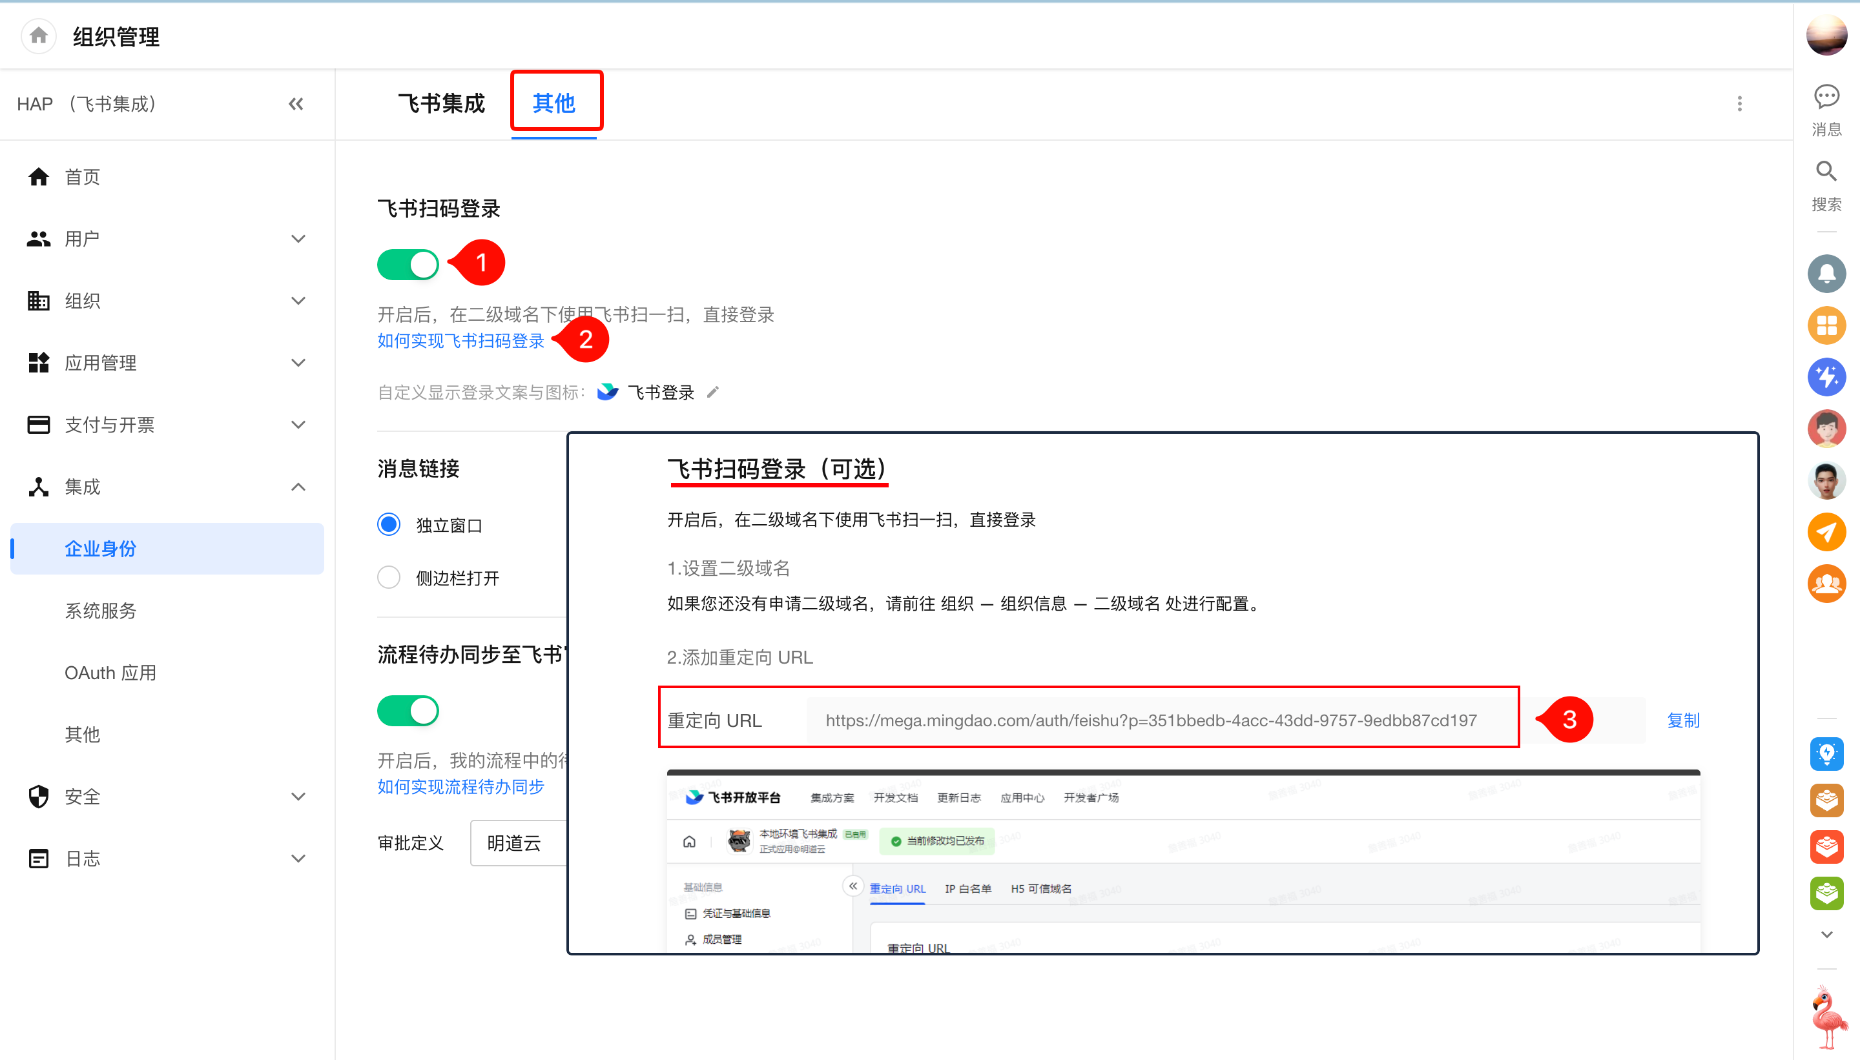This screenshot has width=1860, height=1060.
Task: Open the brown brick app icon
Action: [1826, 800]
